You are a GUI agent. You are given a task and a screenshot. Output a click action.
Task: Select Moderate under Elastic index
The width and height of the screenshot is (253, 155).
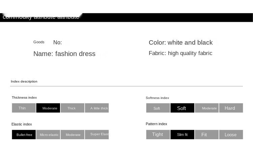point(73,135)
